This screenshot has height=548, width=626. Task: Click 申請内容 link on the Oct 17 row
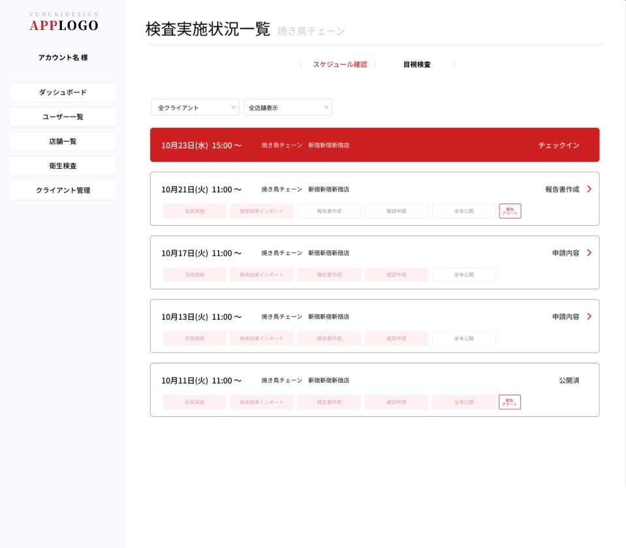565,253
